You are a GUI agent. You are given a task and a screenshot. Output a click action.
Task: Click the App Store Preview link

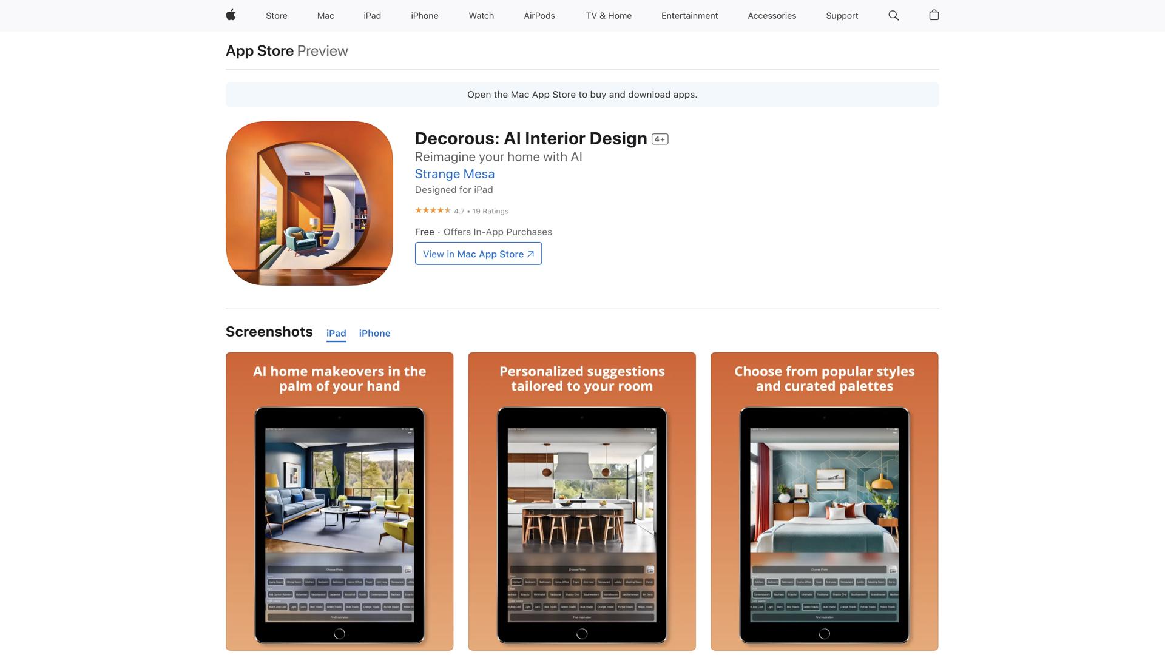(x=260, y=51)
